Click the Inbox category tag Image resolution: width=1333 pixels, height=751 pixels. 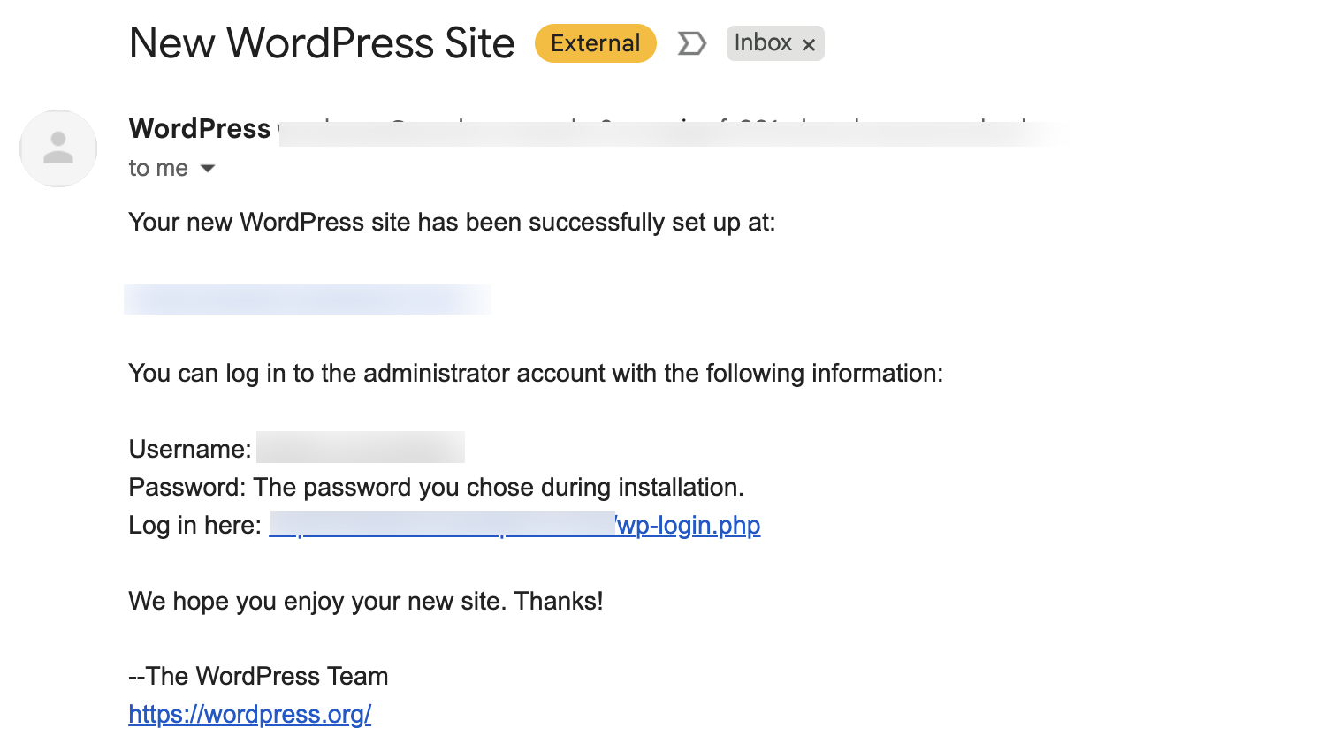click(x=764, y=42)
